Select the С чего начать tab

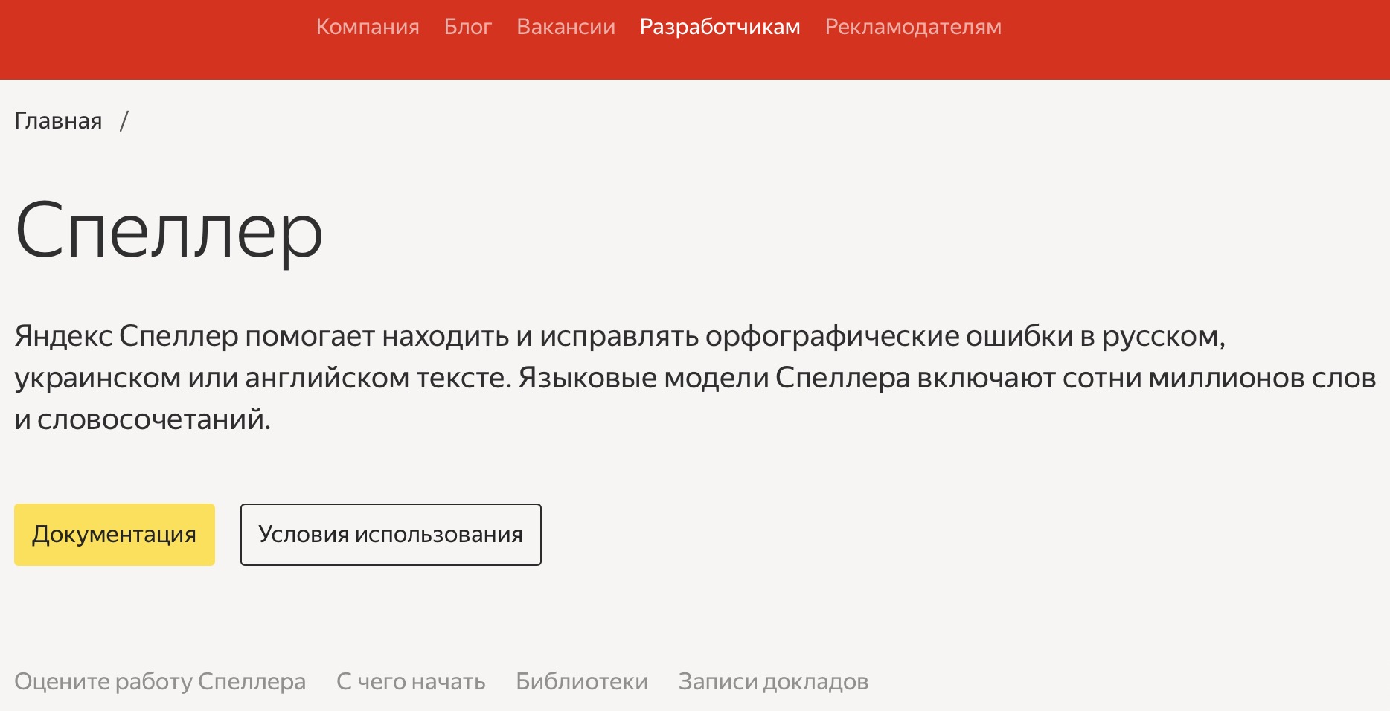click(411, 681)
